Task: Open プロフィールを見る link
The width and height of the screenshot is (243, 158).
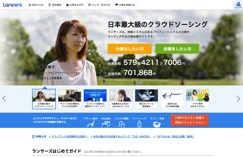Action: 49,78
